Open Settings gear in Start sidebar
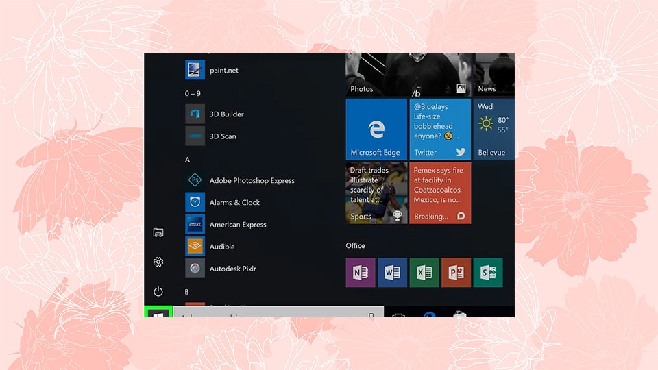Screen dimensions: 658x370 coord(158,262)
